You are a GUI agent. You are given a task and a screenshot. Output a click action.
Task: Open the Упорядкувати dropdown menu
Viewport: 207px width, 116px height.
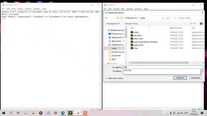[x=113, y=24]
